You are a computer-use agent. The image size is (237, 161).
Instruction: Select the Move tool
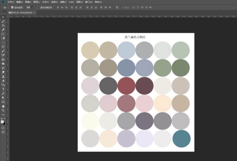[3, 17]
